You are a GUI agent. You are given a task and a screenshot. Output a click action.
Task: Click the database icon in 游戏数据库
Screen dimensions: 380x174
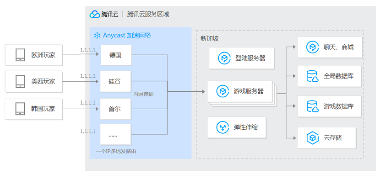[313, 106]
